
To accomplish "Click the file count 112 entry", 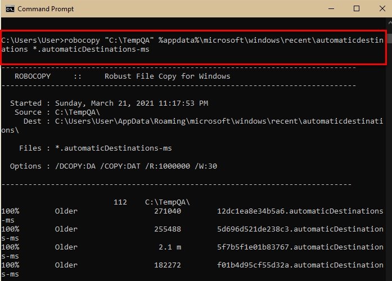I will [120, 202].
